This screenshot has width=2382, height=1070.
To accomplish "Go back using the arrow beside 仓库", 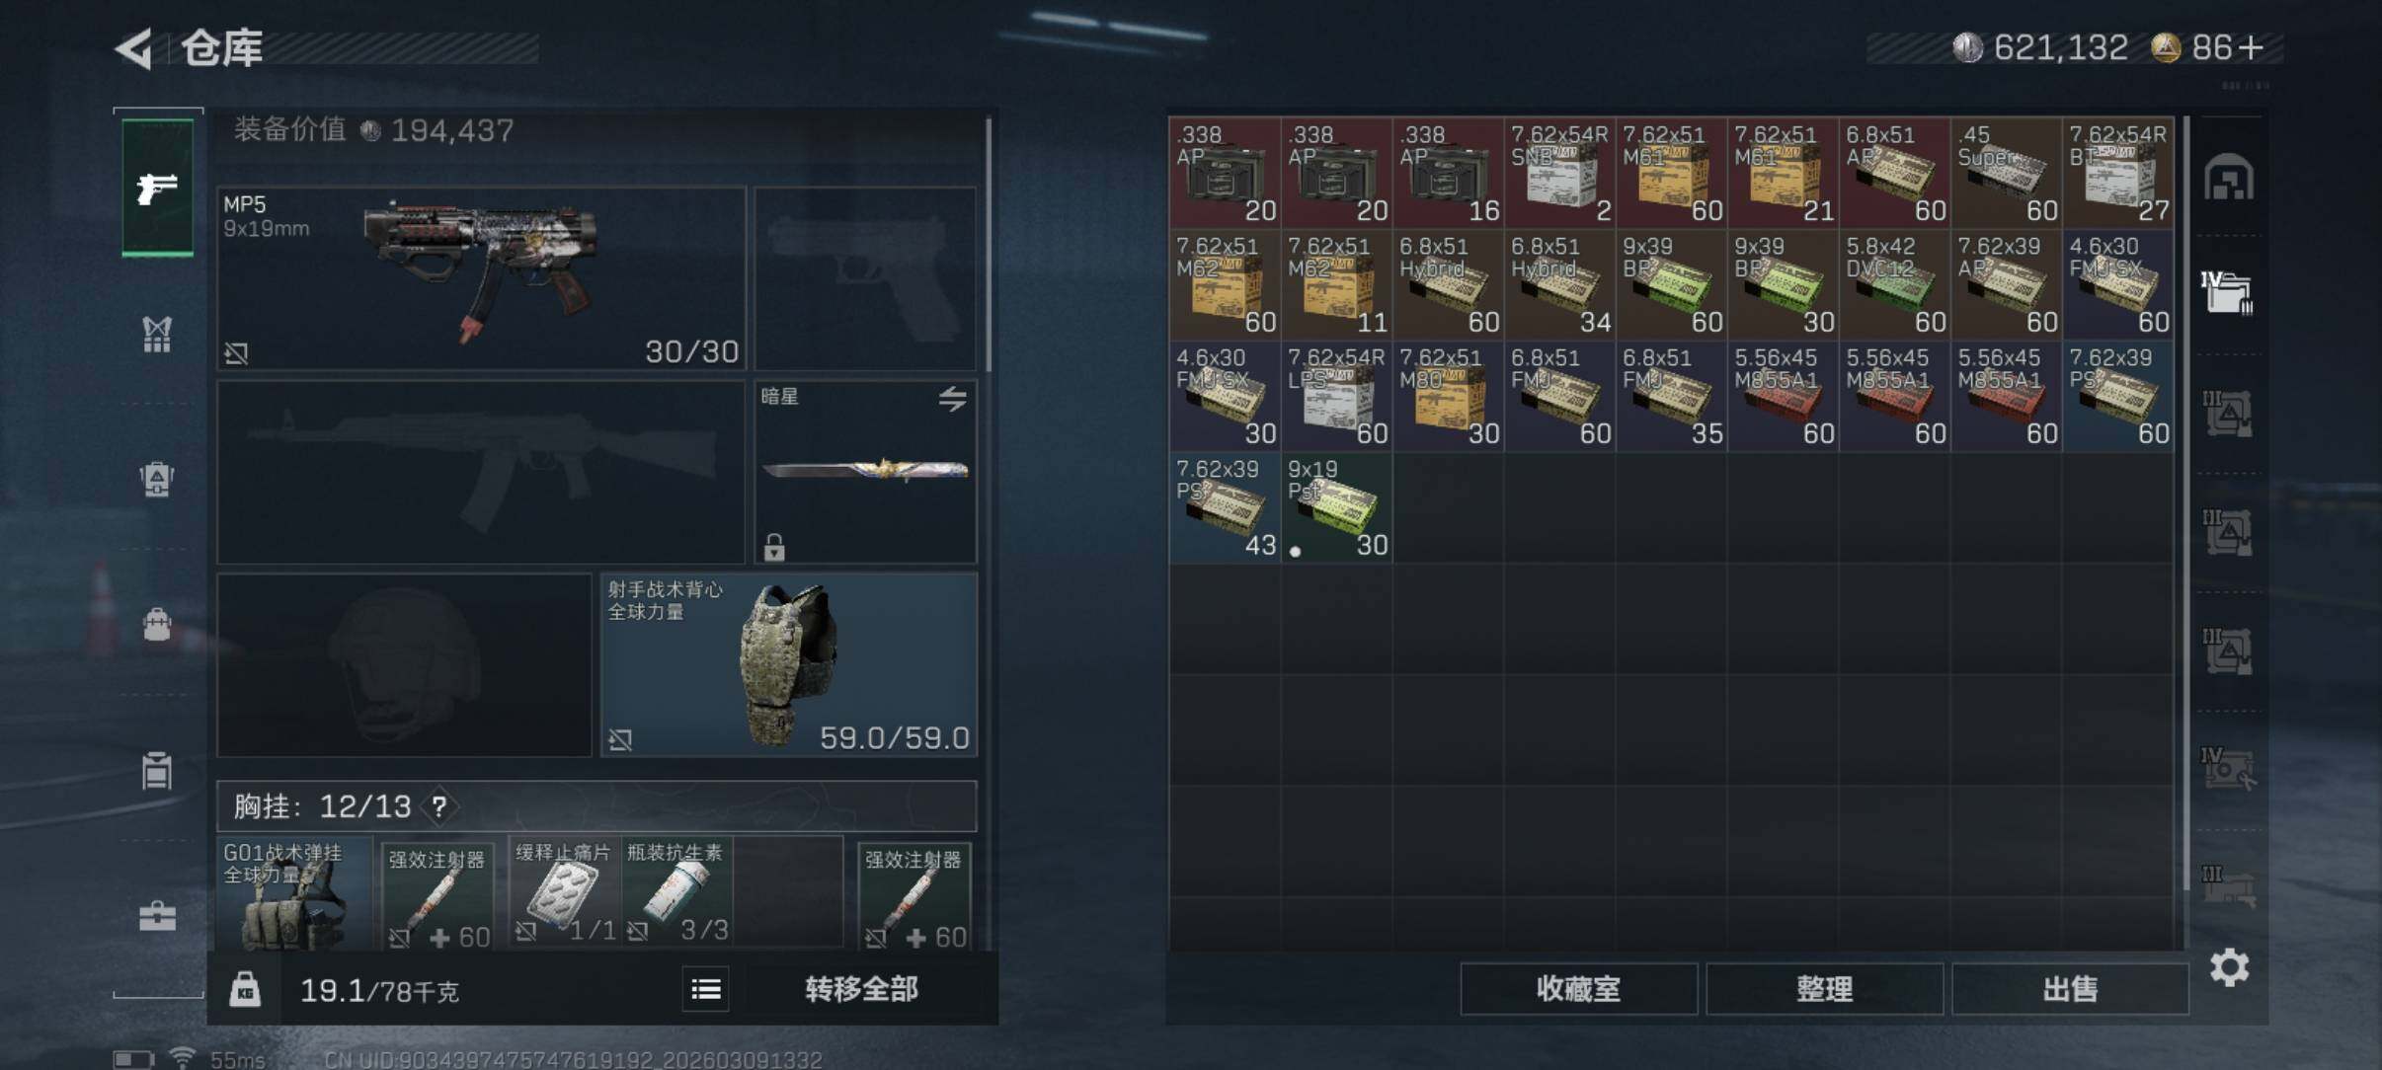I will click(x=134, y=48).
